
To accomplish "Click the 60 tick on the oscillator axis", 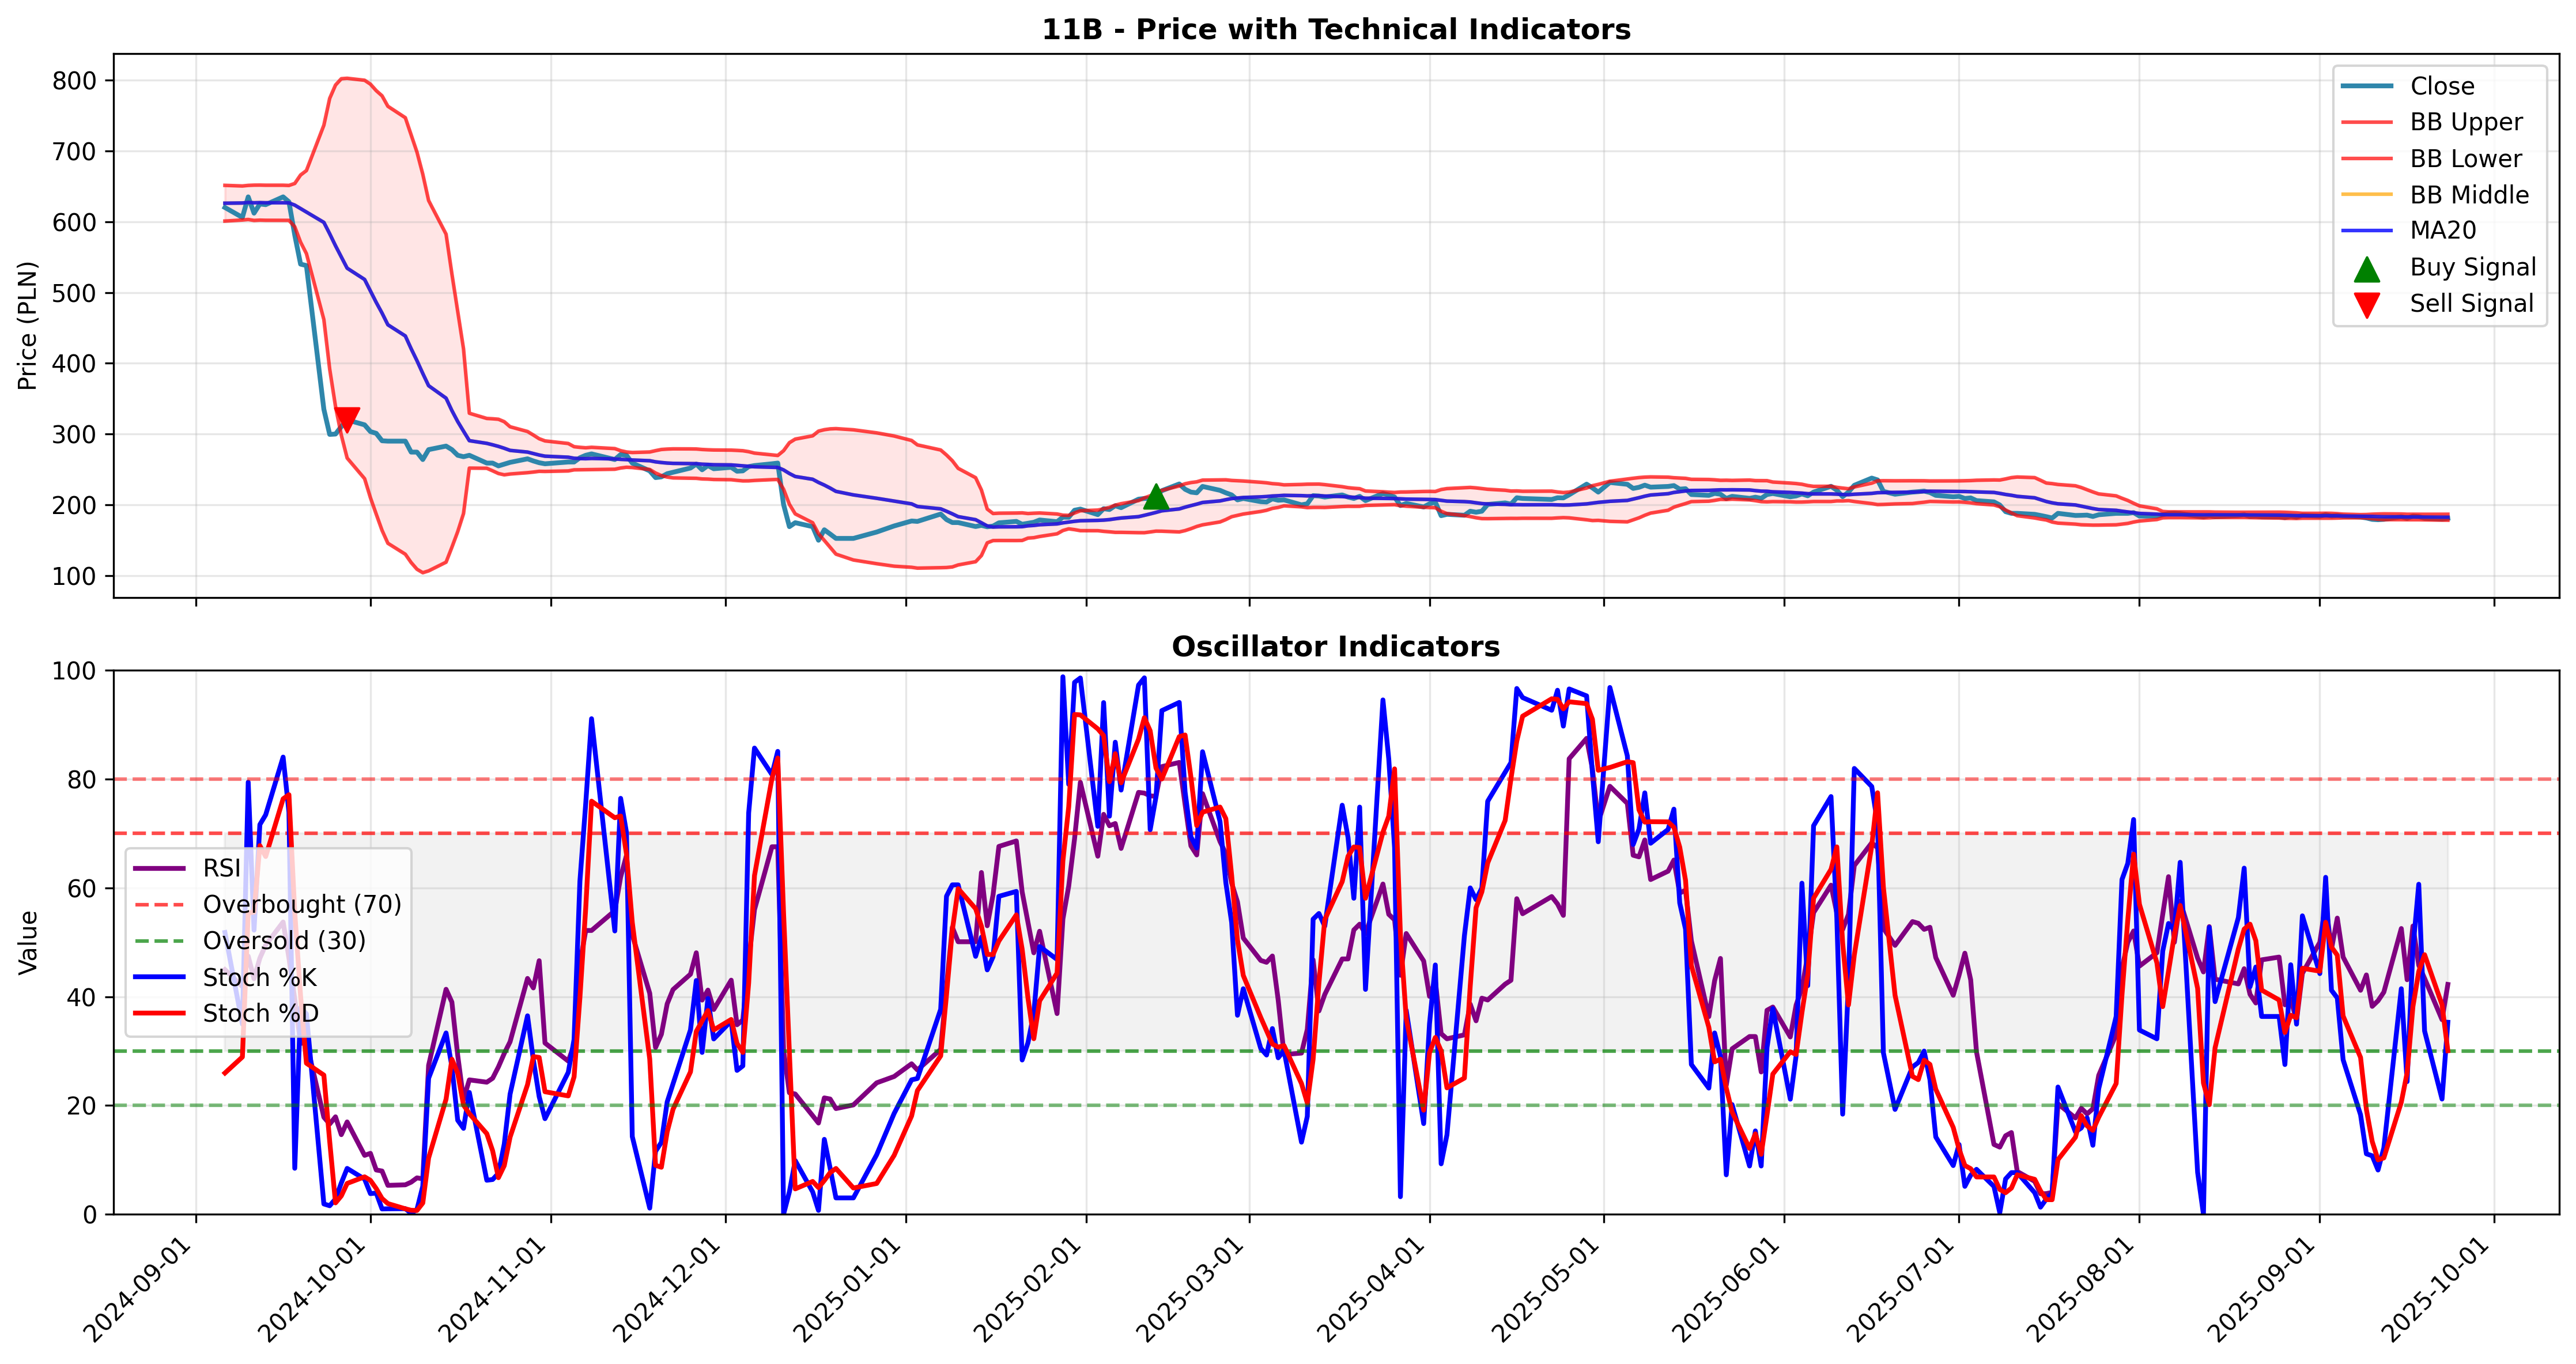I will [x=83, y=889].
